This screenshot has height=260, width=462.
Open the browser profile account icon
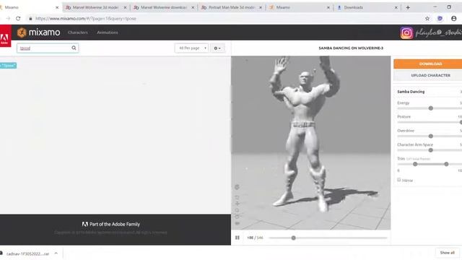(x=454, y=19)
